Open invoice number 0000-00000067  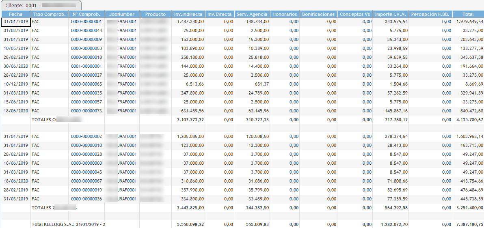(86, 181)
